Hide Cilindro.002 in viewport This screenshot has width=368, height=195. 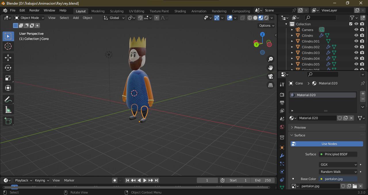356,47
